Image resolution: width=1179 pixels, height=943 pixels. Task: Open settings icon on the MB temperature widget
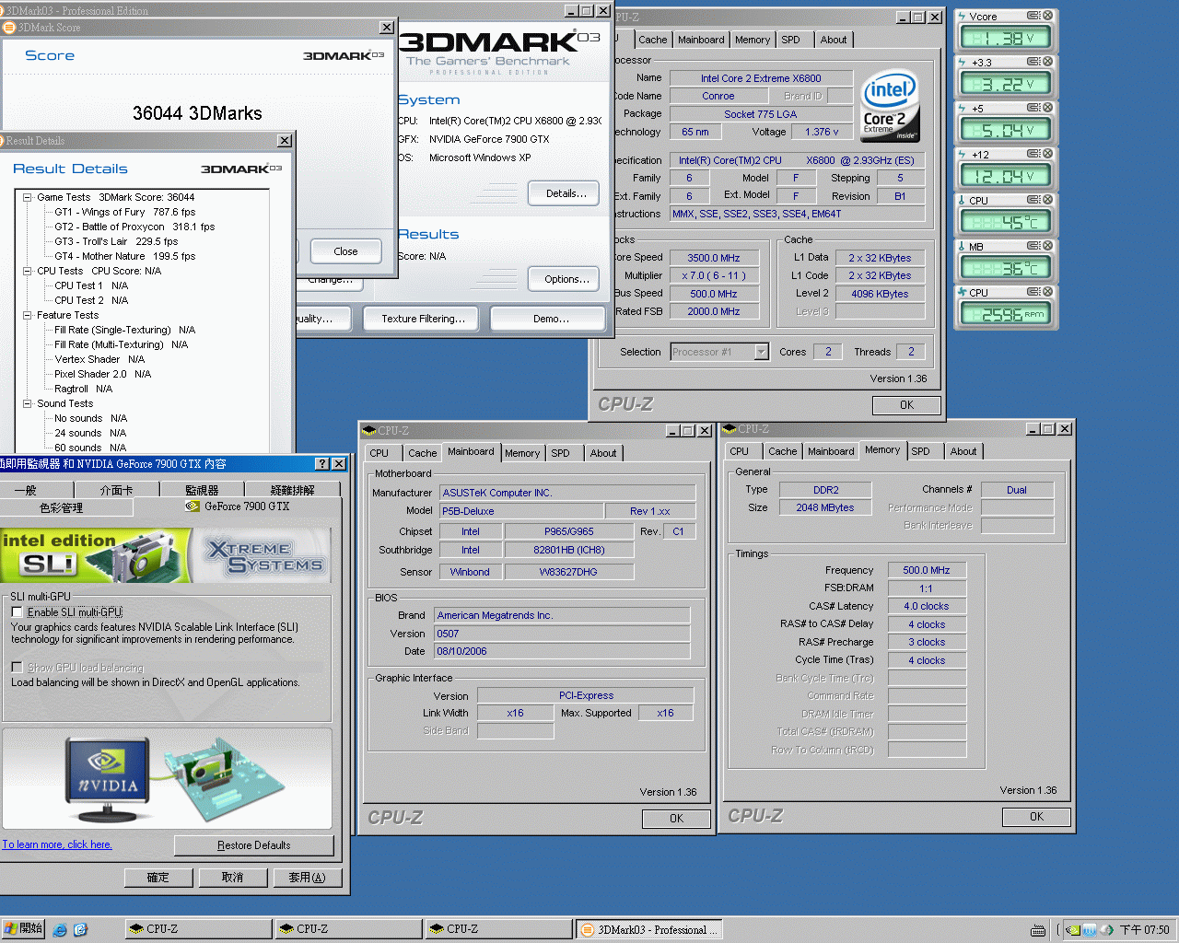[x=1034, y=246]
